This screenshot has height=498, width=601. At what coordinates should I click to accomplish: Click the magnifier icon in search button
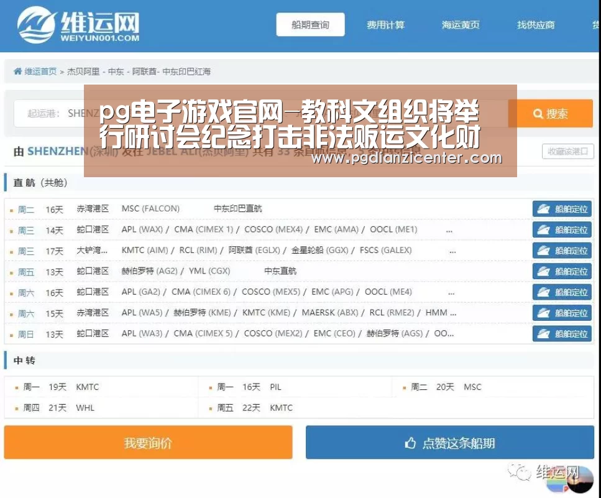pos(538,114)
